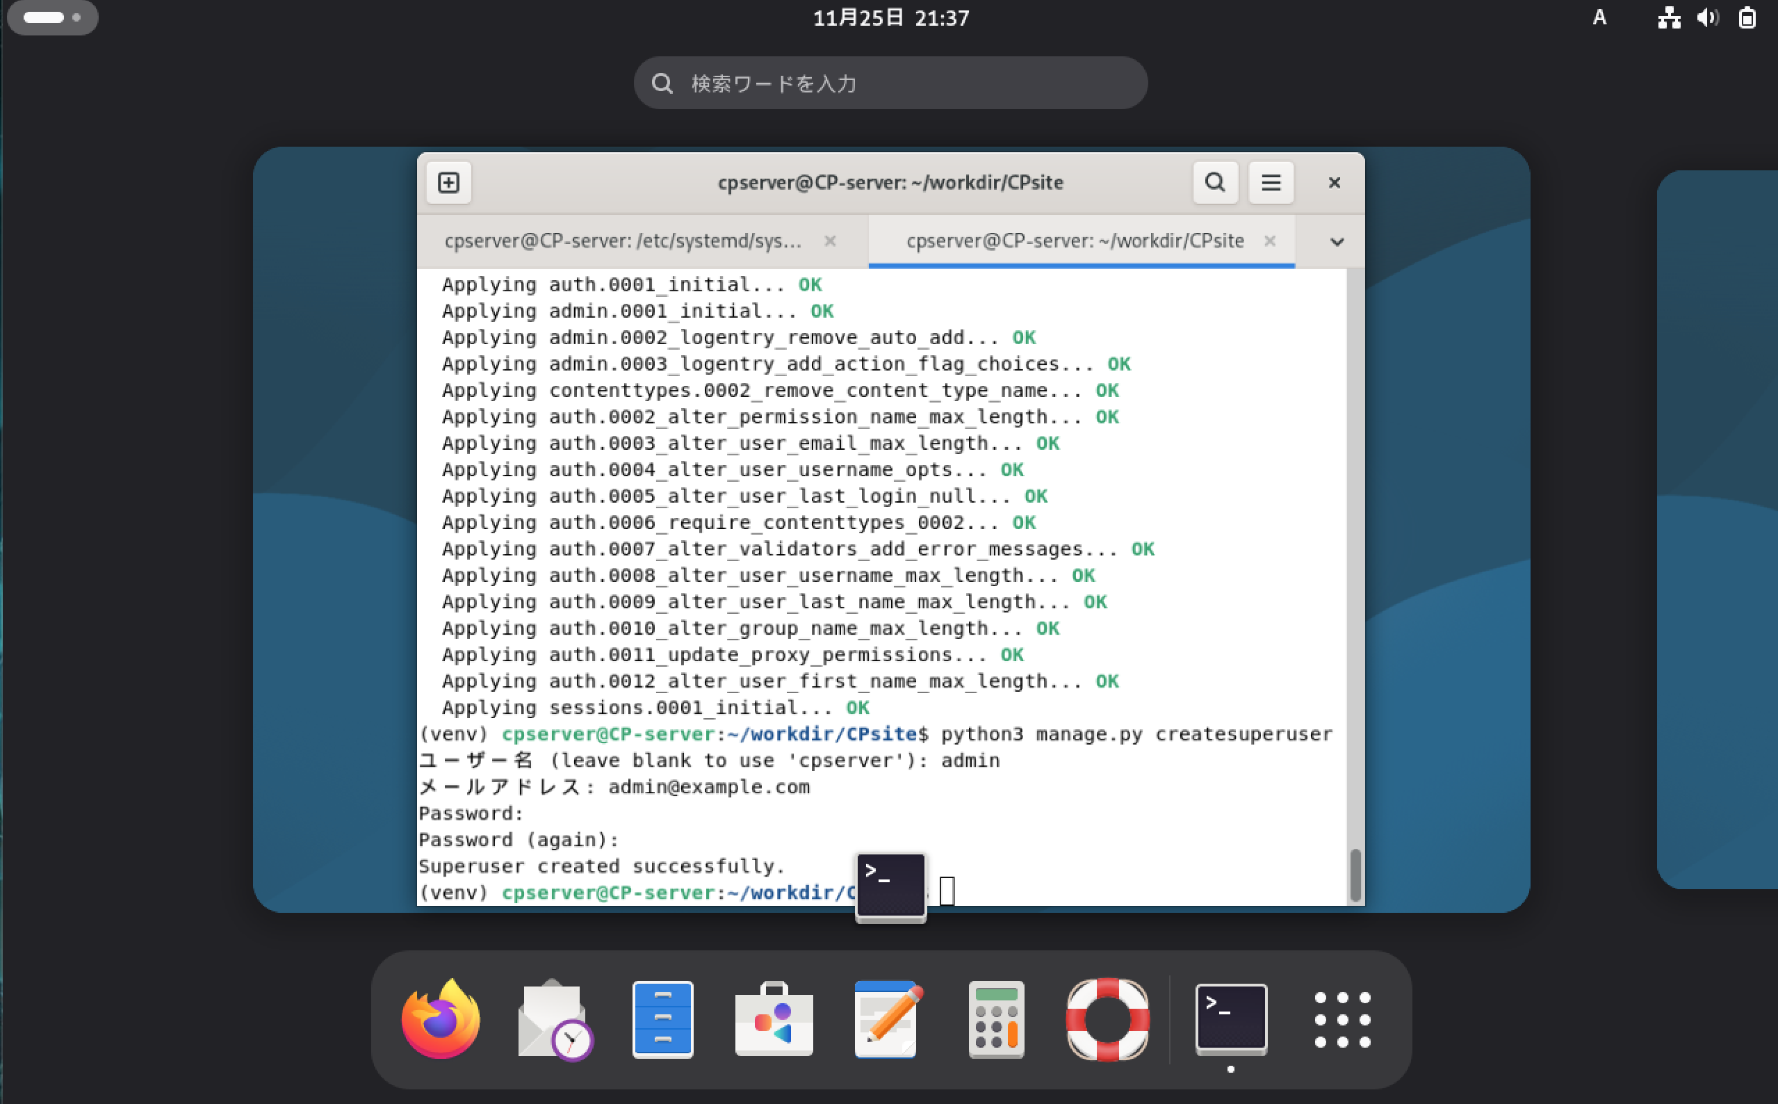Open Evolution mail and calendar app
This screenshot has width=1778, height=1104.
(x=553, y=1018)
